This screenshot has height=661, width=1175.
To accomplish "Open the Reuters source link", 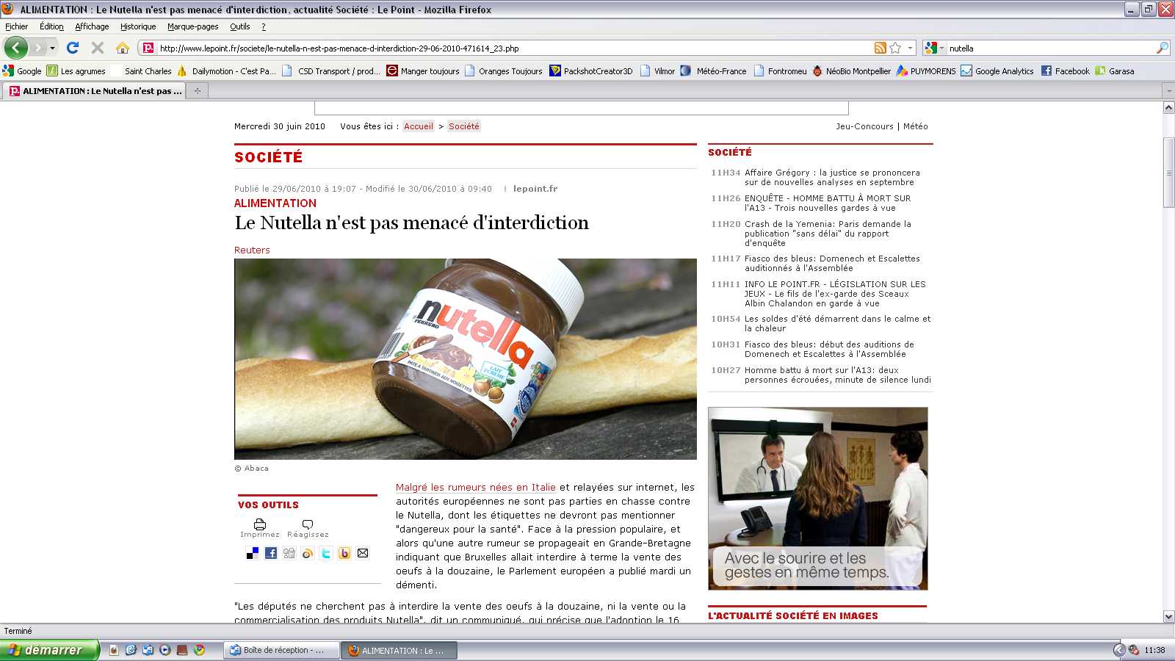I will [x=252, y=250].
